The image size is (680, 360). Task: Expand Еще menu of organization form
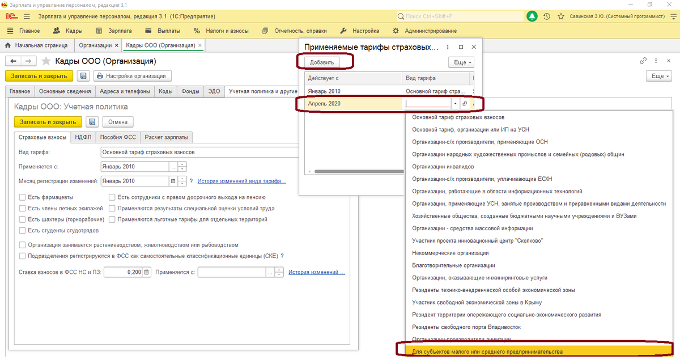[659, 76]
